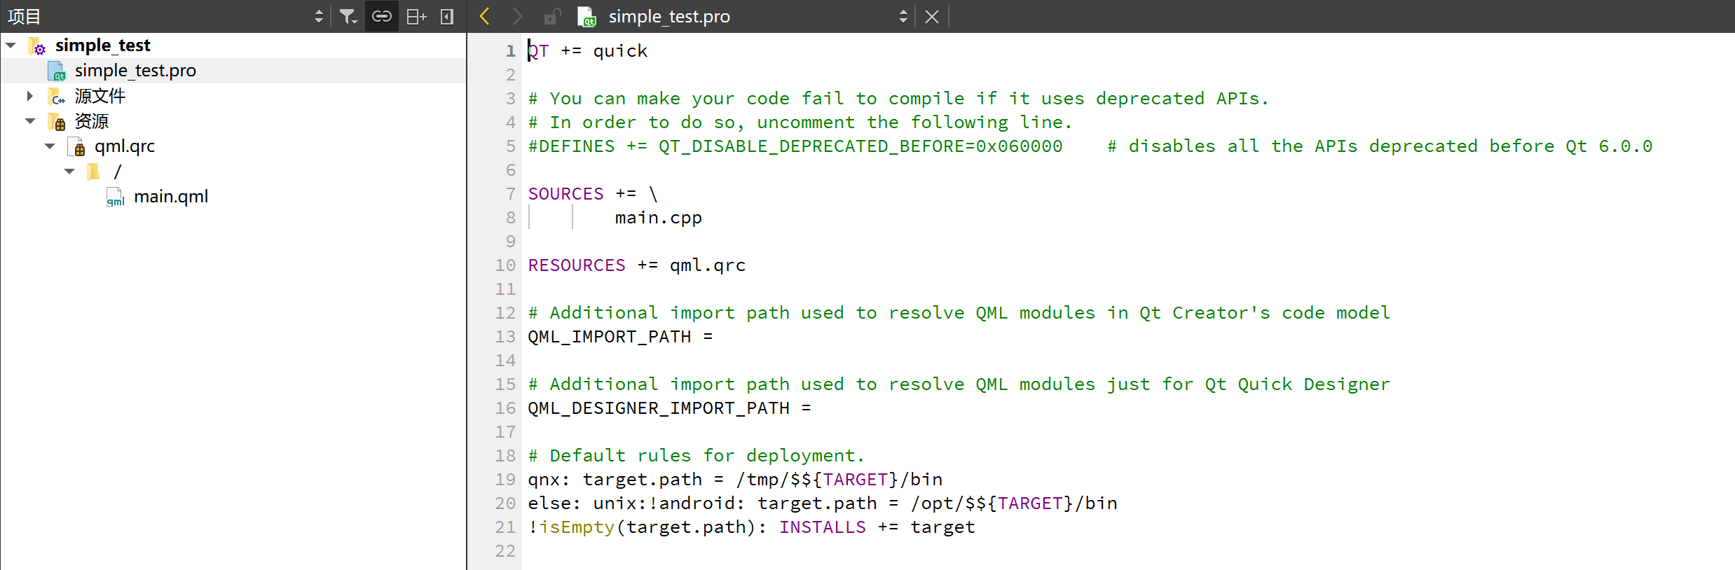Viewport: 1735px width, 570px height.
Task: Open the simple_test.pro document dropdown
Action: [903, 16]
